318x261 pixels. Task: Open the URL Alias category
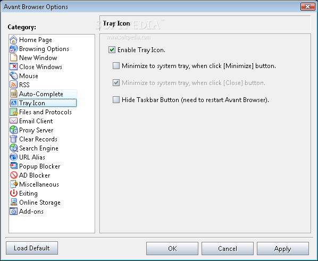[32, 157]
